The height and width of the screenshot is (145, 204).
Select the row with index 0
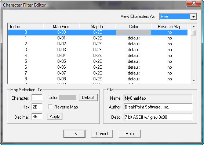pyautogui.click(x=98, y=32)
